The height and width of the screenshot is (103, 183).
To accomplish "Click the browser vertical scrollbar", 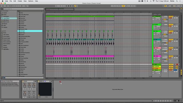I will [43, 44].
